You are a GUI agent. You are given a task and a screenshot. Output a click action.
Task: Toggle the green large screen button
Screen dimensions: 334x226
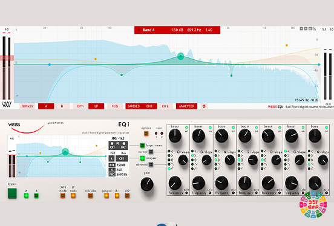pyautogui.click(x=142, y=146)
